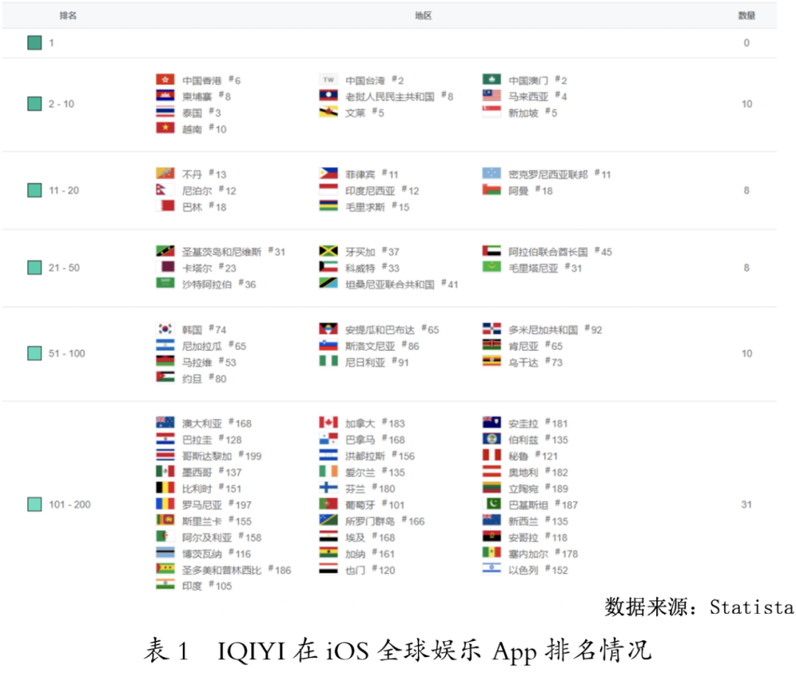
Task: Click the Israel flag beside 以色列
Action: point(492,569)
